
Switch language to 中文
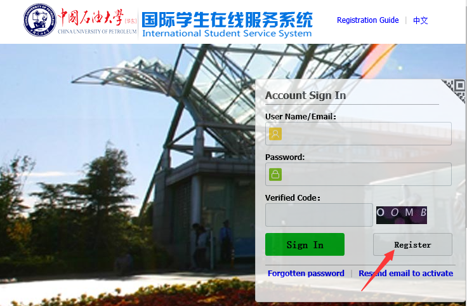point(420,20)
